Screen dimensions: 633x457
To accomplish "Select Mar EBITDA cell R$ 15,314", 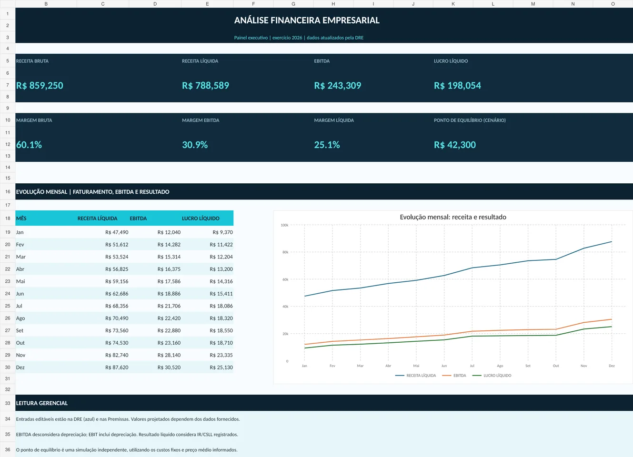I will point(155,257).
